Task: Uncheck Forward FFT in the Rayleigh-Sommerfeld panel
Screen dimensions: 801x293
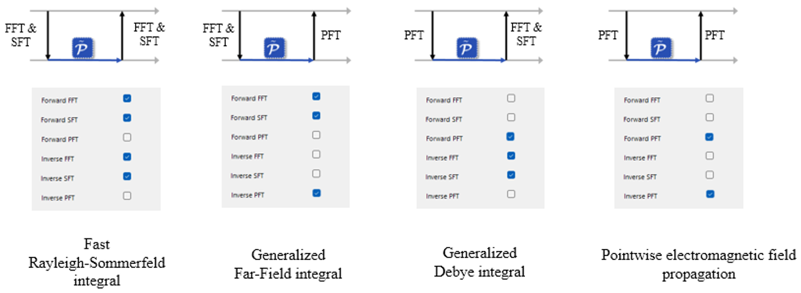Action: click(127, 98)
